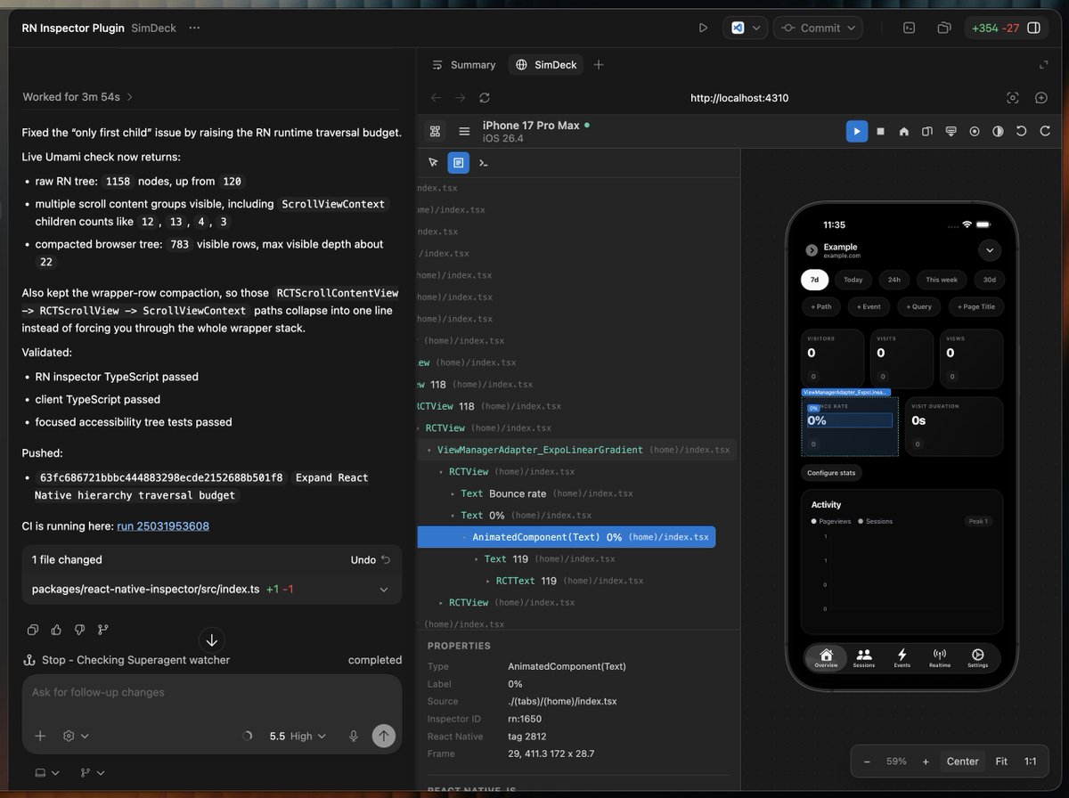Click the browser forward arrow
Screen dimensions: 1069x798
pyautogui.click(x=460, y=98)
